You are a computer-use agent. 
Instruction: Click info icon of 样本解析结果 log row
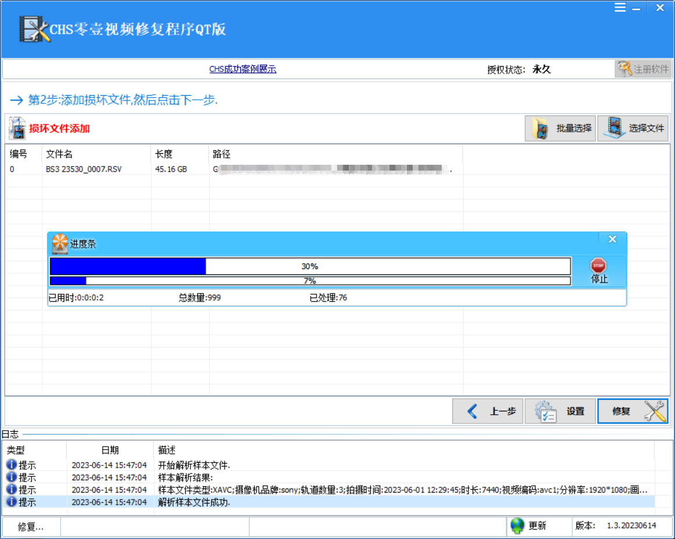click(12, 477)
